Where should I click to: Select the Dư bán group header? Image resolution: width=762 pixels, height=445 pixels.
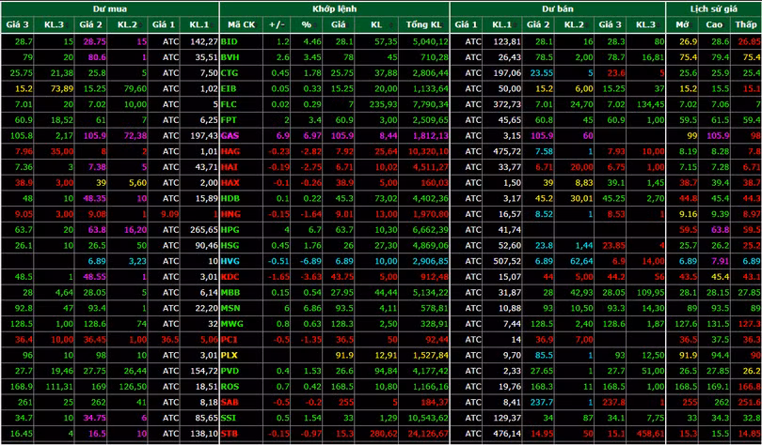coord(558,9)
